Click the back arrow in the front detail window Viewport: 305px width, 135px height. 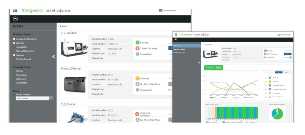pos(176,40)
